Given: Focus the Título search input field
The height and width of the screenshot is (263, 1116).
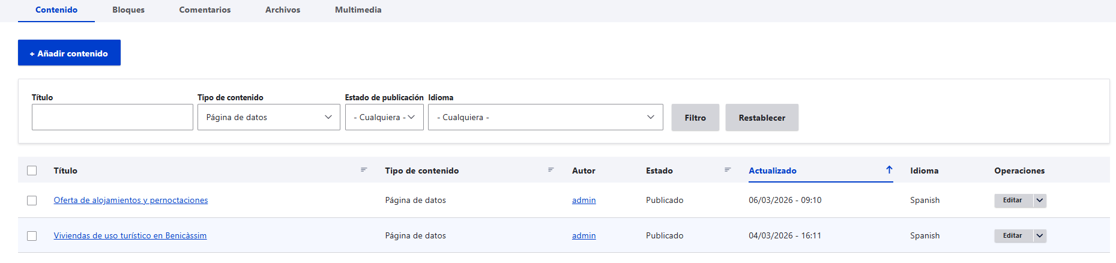Looking at the screenshot, I should pos(112,117).
